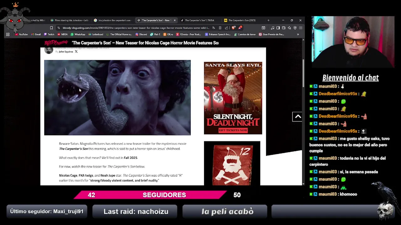Click the 'Fall 2025' bold text

[130, 158]
